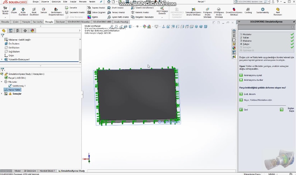Collapse SimulationXpress panel with chevron
296x175 pixels.
[x=239, y=22]
